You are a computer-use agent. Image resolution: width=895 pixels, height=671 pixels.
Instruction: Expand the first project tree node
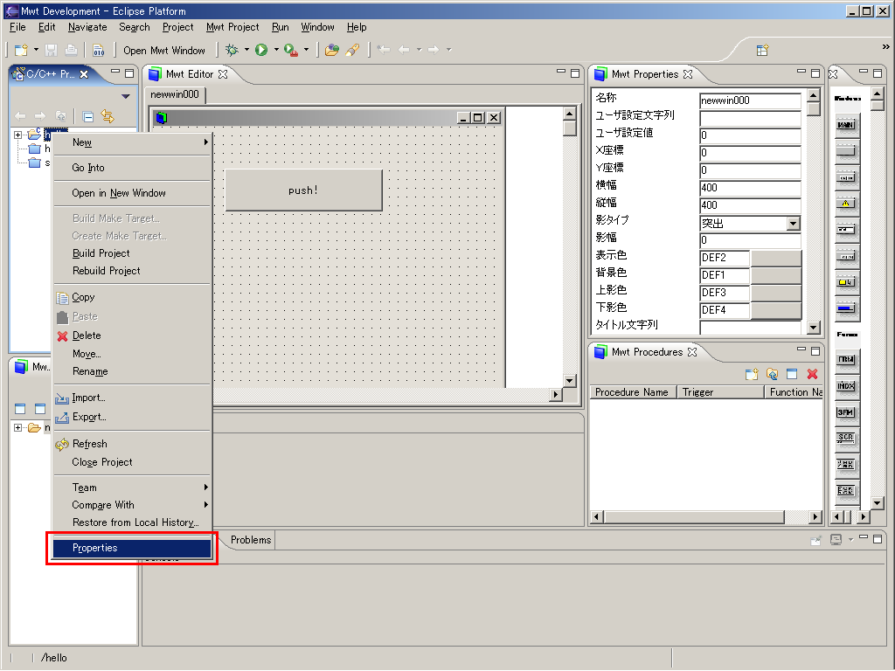click(x=17, y=135)
